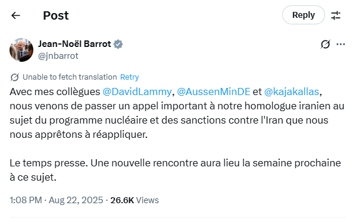The image size is (356, 224).
Task: Click the Grok icon beside the more menu
Action: tap(325, 44)
